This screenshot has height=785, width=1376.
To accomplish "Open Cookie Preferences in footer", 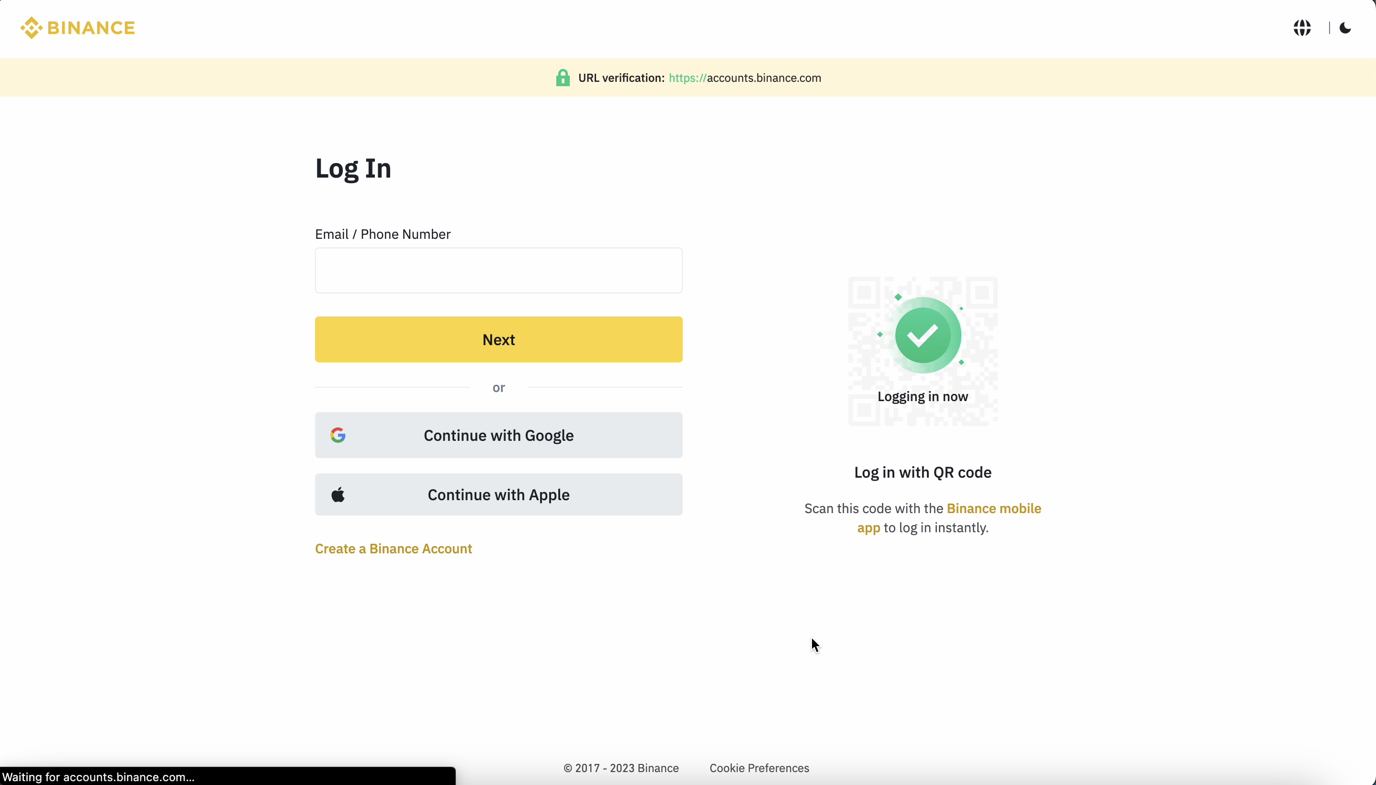I will pos(759,768).
